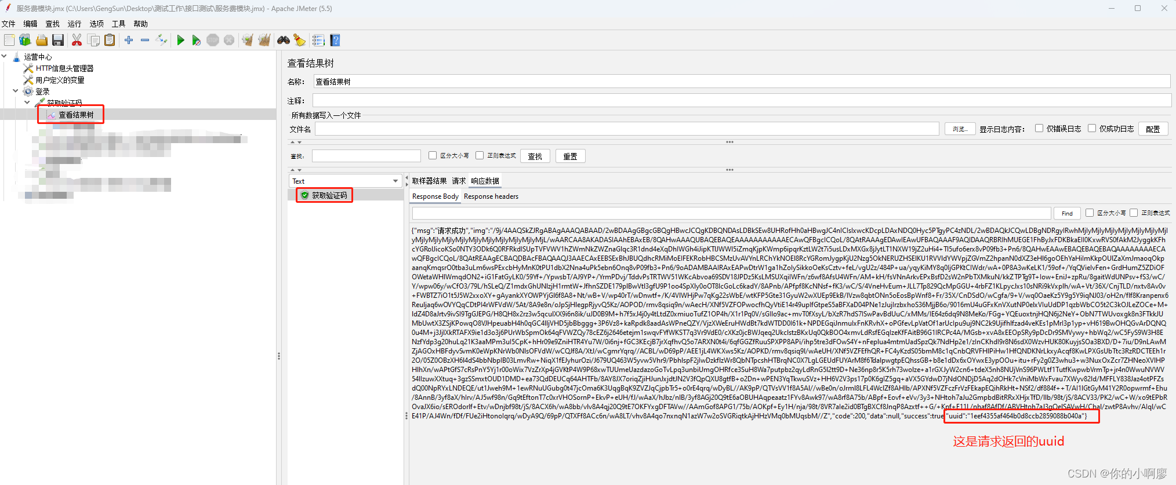1176x485 pixels.
Task: Focus the 查找 search text field
Action: click(x=366, y=155)
